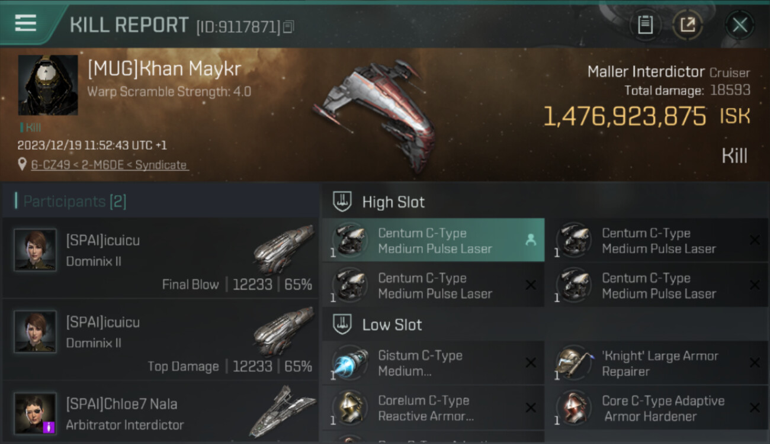Open Chloe7 Nala's participant entry

(x=160, y=413)
